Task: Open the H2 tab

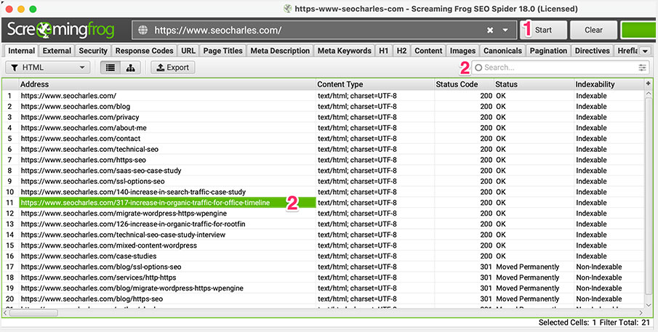Action: (401, 51)
